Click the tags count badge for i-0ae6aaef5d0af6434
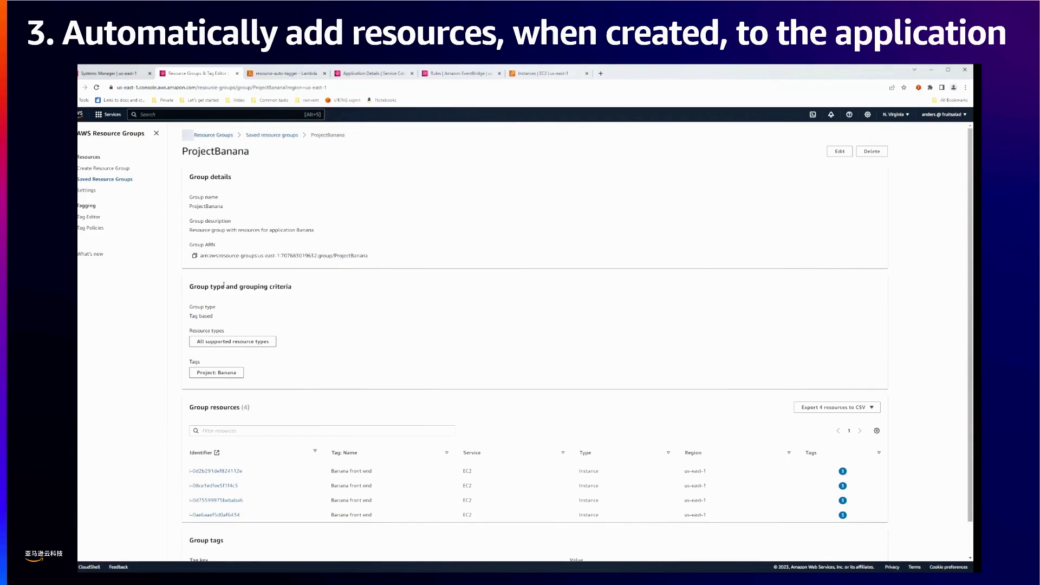1040x585 pixels. (843, 515)
